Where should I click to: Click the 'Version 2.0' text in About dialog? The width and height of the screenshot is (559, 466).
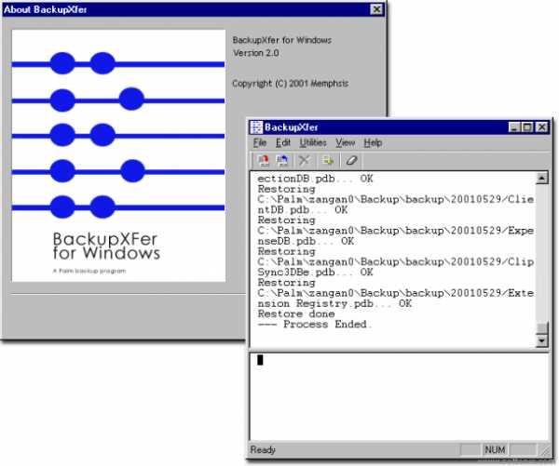coord(256,53)
